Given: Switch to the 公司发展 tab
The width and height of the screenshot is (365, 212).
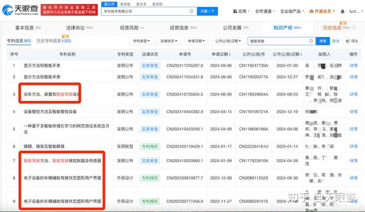Looking at the screenshot, I should (x=236, y=28).
